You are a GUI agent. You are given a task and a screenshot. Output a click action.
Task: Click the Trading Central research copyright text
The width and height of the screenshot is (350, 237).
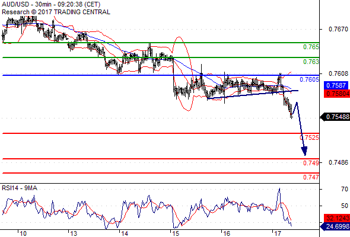56,12
